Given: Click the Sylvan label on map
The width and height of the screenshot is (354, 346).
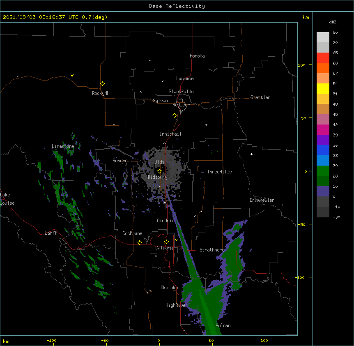Looking at the screenshot, I should [160, 101].
